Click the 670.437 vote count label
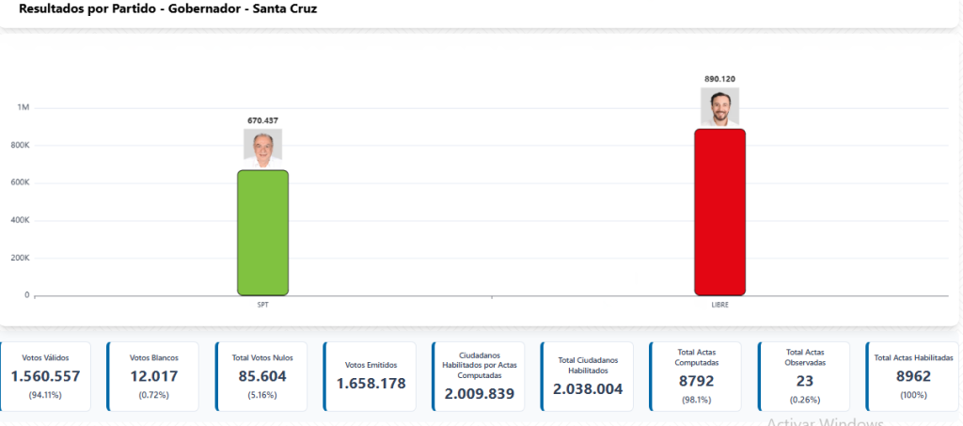The width and height of the screenshot is (963, 426). (262, 120)
